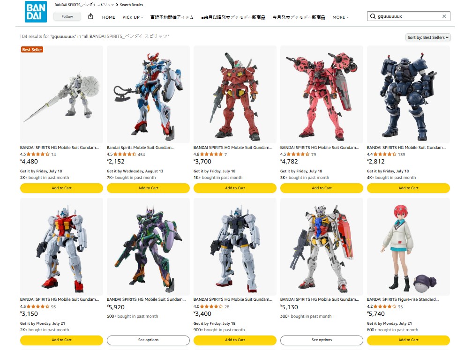Toggle the Follow button for Bandai Spirits

[67, 16]
